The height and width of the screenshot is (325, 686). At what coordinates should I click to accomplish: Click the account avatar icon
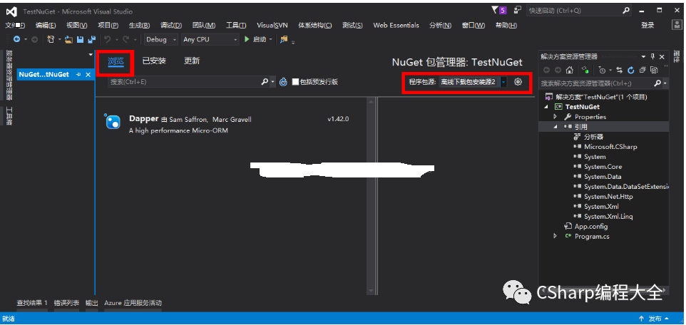point(677,25)
